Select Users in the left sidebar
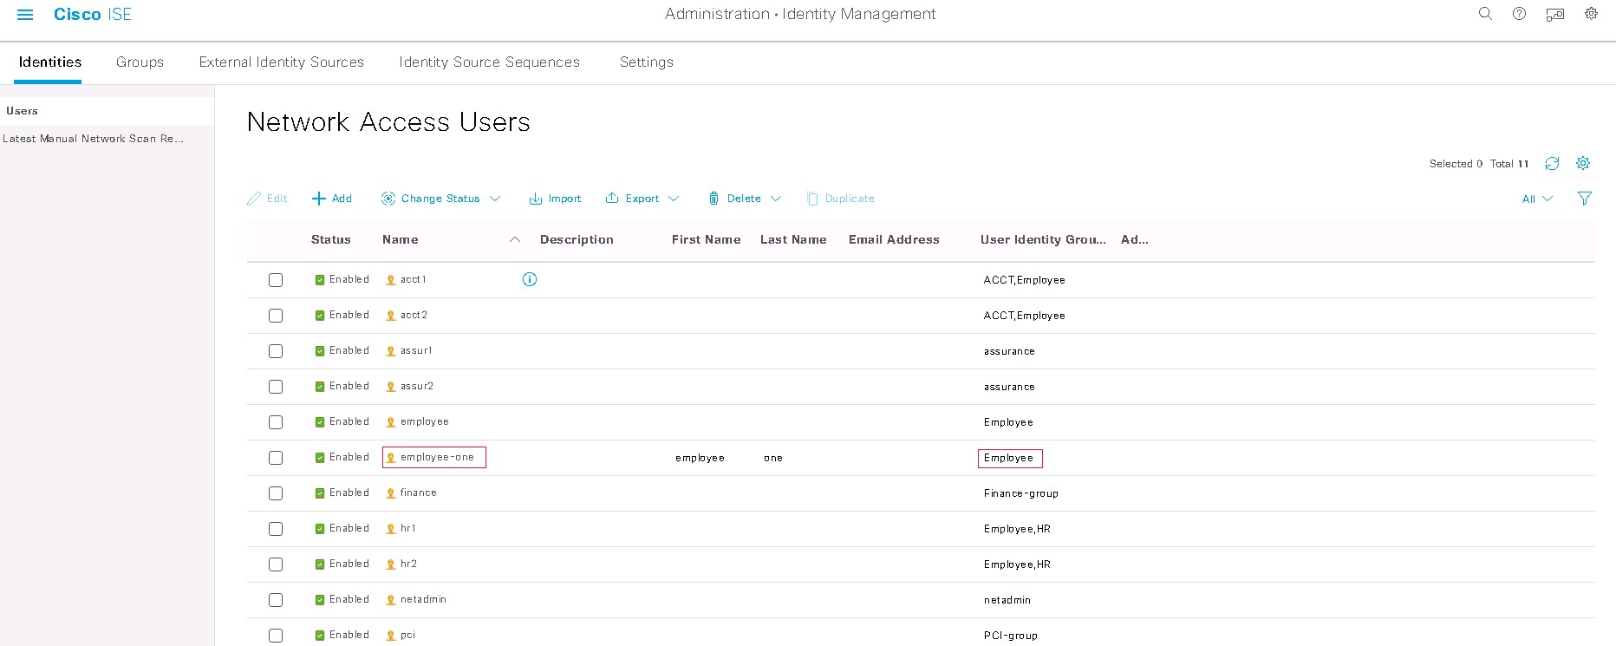The image size is (1616, 646). 22,111
